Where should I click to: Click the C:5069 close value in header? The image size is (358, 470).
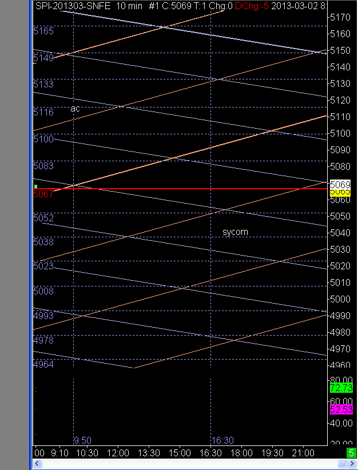[x=176, y=6]
